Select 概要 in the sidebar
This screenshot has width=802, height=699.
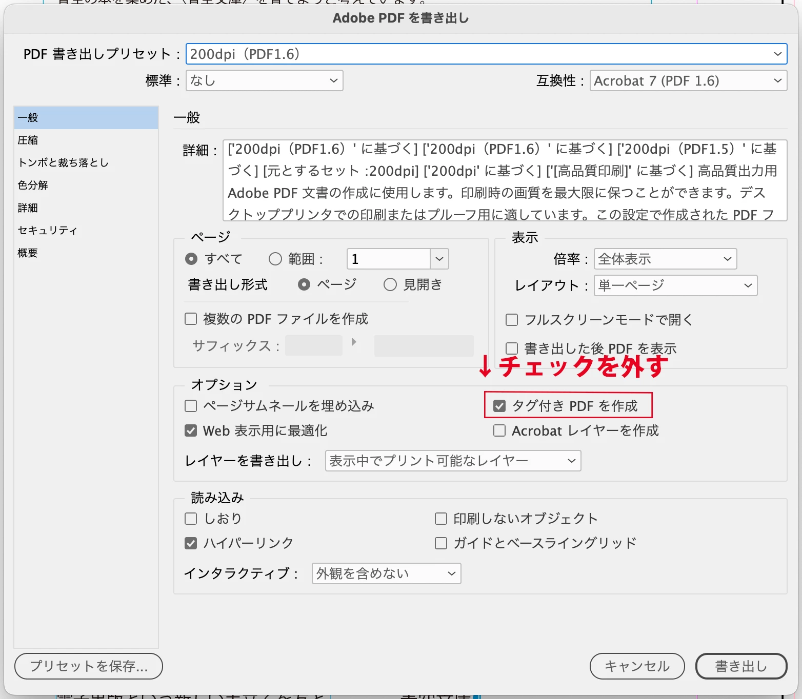[x=86, y=253]
